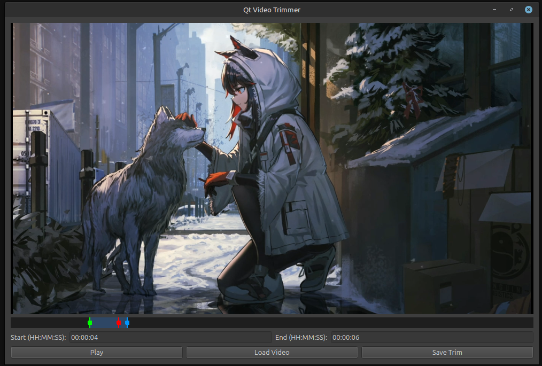Click the video preview frame
Viewport: 542px width, 366px height.
pos(272,169)
